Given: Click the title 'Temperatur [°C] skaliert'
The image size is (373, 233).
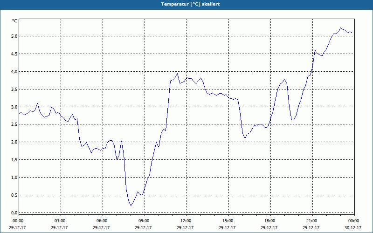Looking at the screenshot, I should tap(190, 4).
